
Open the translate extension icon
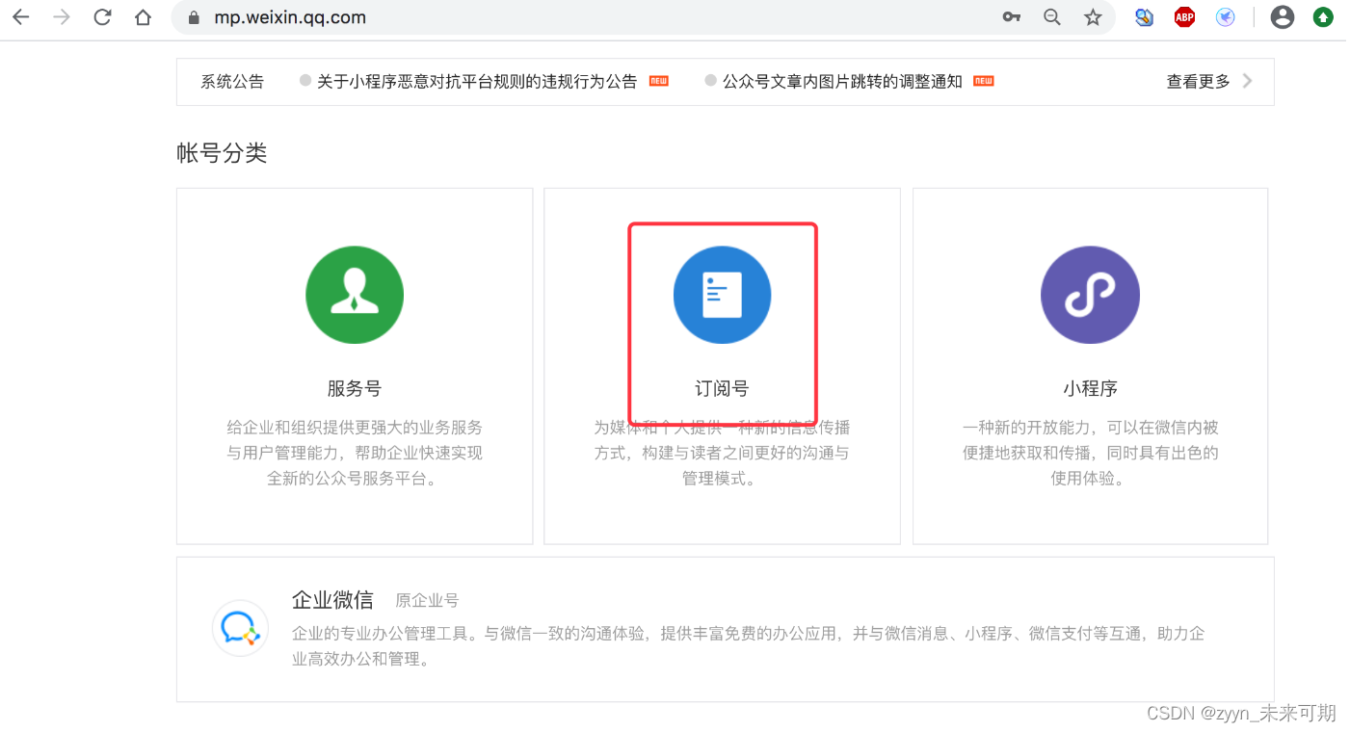click(x=1144, y=17)
